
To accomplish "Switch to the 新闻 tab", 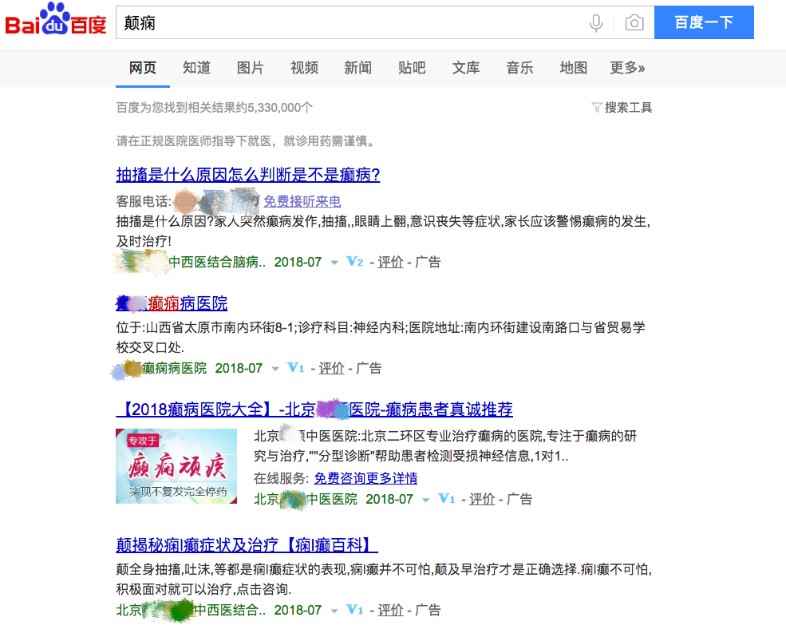I will [358, 68].
